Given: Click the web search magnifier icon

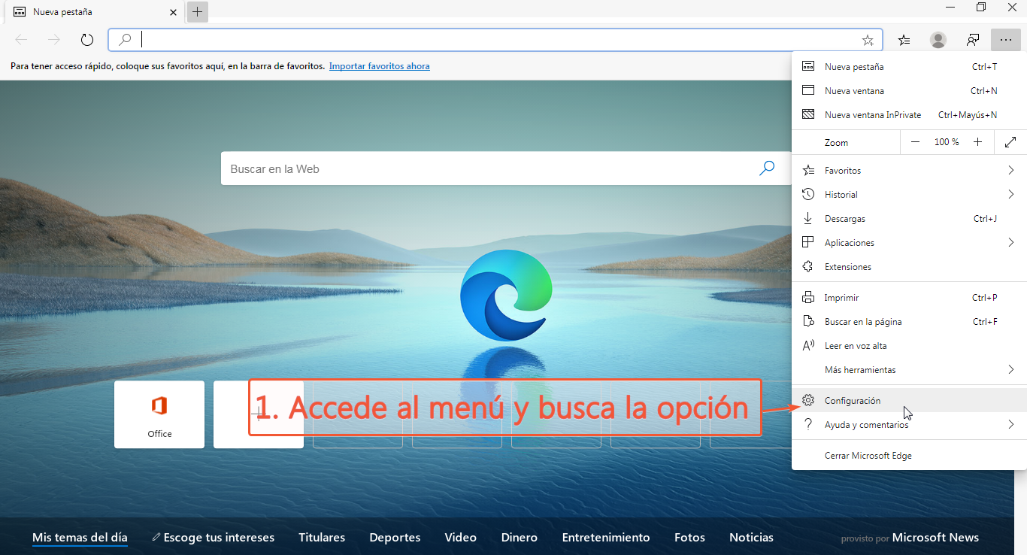Looking at the screenshot, I should (x=767, y=168).
